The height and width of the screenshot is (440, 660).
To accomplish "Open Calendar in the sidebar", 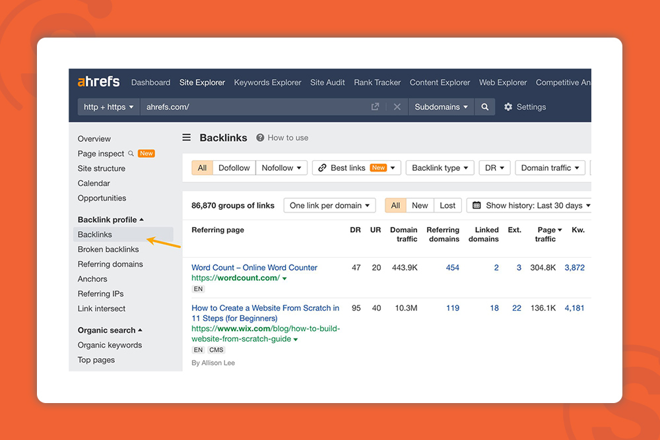I will [x=94, y=183].
